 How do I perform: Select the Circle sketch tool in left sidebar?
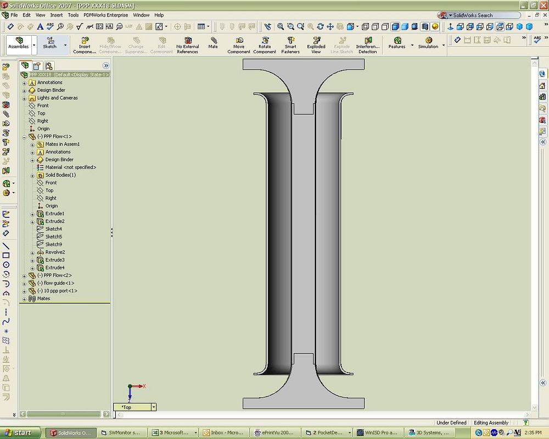[x=6, y=264]
